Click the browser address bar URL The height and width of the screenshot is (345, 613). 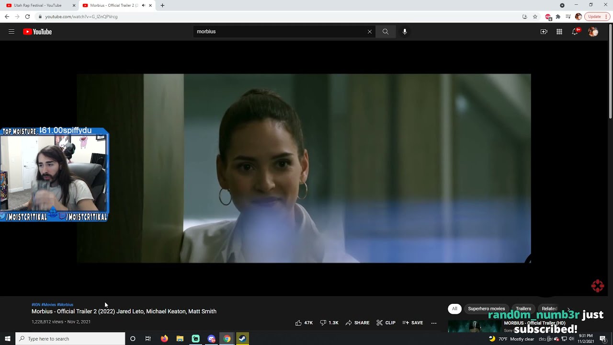point(81,17)
